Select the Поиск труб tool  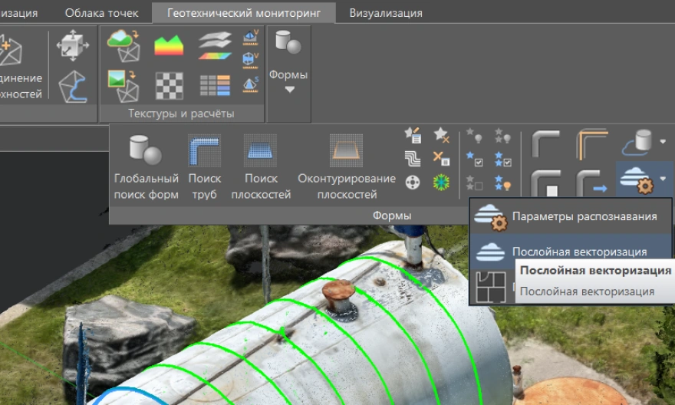pos(204,167)
